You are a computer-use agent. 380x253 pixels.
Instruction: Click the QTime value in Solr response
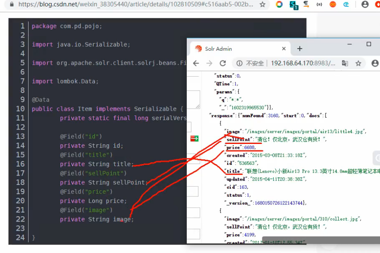click(x=236, y=84)
